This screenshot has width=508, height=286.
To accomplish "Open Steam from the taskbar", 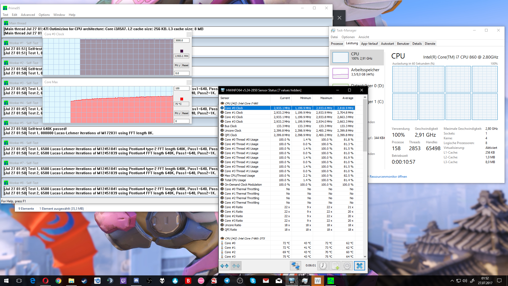I will [84, 281].
